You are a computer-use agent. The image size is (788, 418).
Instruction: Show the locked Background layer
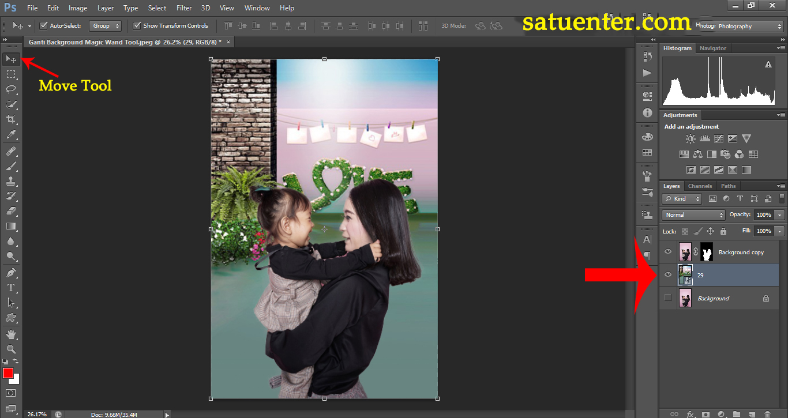coord(668,298)
